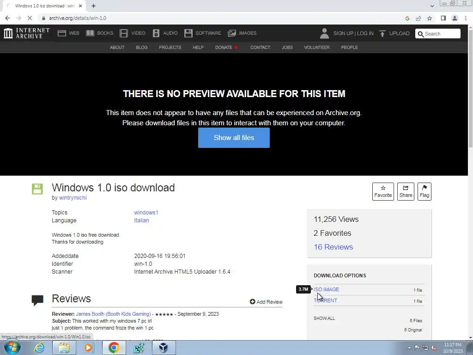Go back with browser back arrow
The image size is (473, 355).
click(7, 18)
